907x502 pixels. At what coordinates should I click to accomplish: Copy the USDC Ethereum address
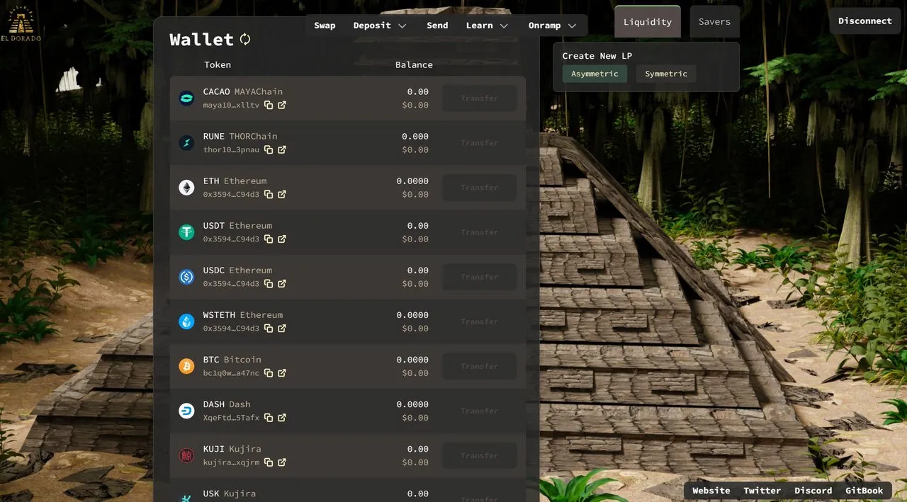click(x=269, y=284)
